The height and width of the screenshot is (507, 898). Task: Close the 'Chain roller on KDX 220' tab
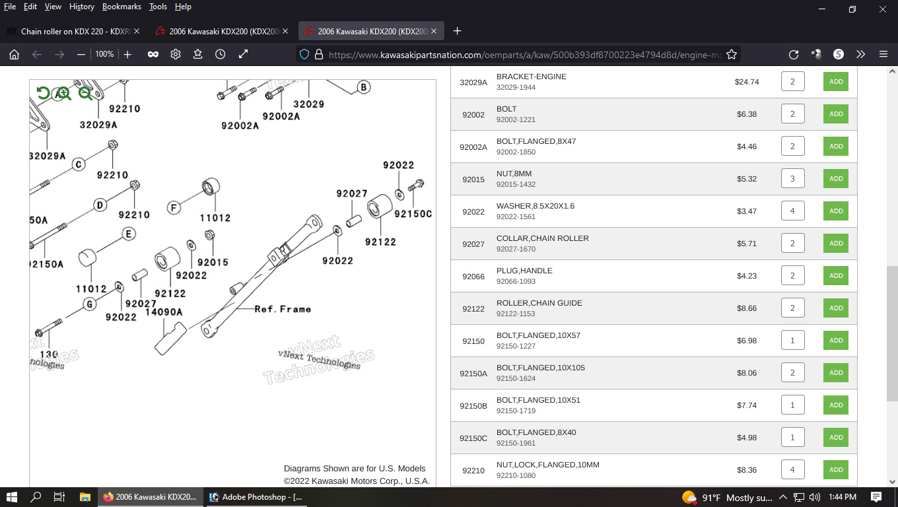[137, 31]
